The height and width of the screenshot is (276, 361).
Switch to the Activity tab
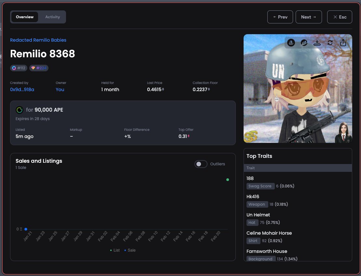(x=52, y=17)
